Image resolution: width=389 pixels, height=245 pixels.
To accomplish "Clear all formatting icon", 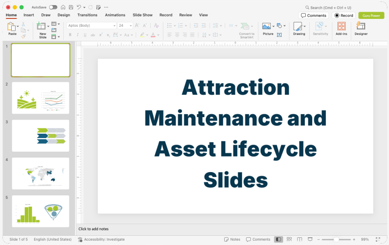I will [156, 25].
